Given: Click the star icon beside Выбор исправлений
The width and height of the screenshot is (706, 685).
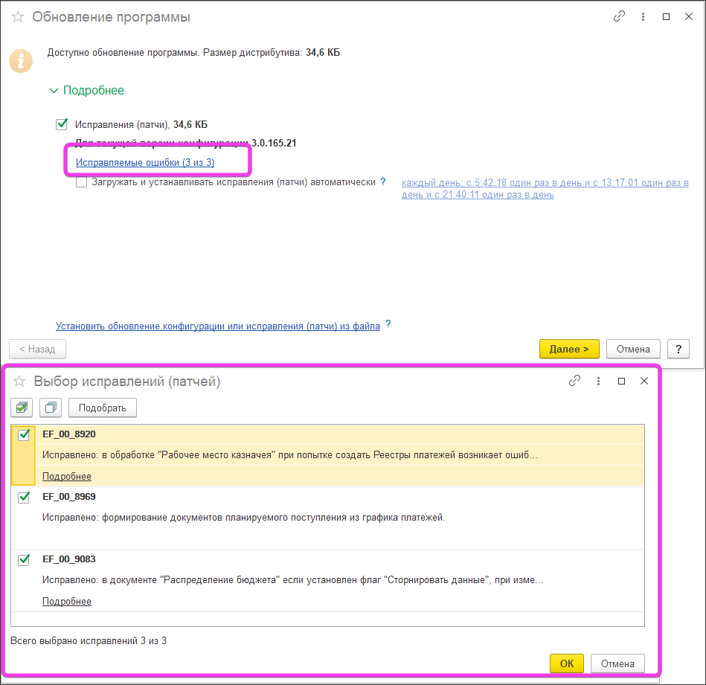Looking at the screenshot, I should tap(20, 382).
